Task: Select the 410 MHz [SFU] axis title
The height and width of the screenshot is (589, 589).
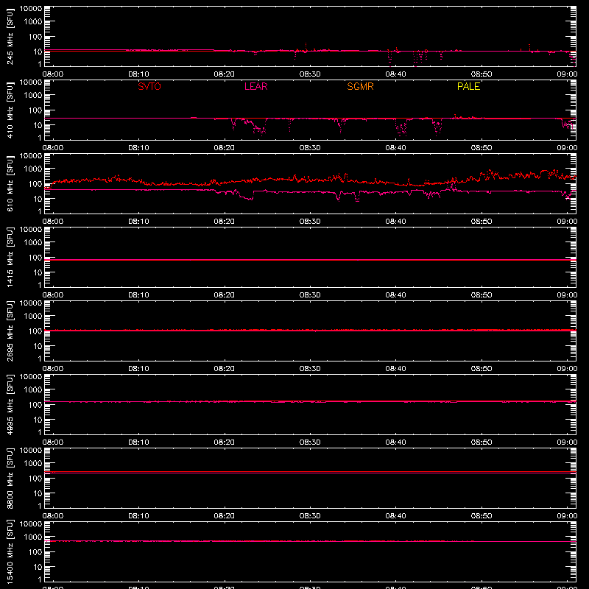Action: point(10,110)
